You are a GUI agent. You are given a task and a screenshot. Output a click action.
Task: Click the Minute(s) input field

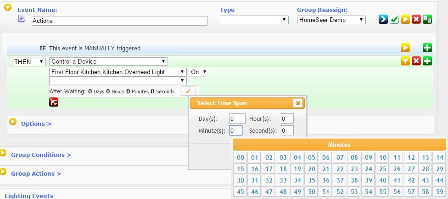tap(236, 130)
